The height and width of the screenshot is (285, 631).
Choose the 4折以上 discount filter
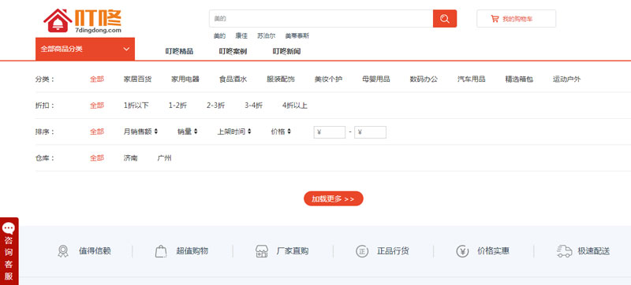tap(294, 105)
